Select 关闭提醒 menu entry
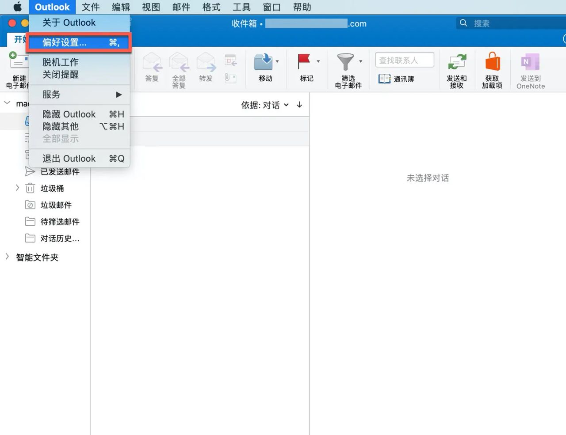This screenshot has width=566, height=435. tap(80, 75)
